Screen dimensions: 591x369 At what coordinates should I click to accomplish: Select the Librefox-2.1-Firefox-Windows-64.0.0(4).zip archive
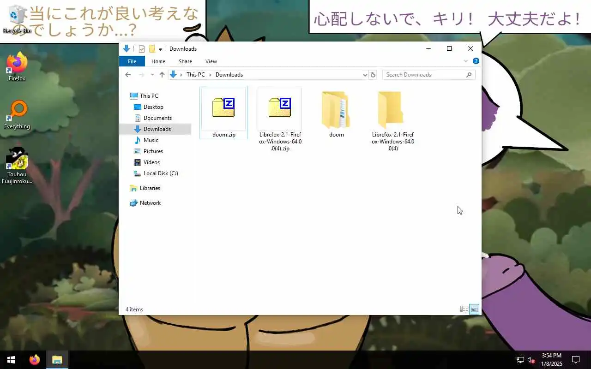pos(280,119)
